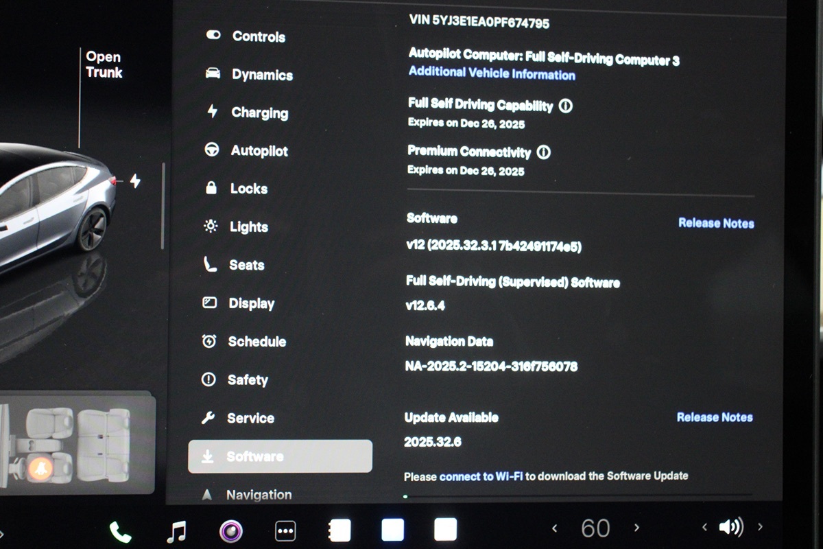The height and width of the screenshot is (549, 823).
Task: Decrease temperature with left arrow
Action: [555, 528]
